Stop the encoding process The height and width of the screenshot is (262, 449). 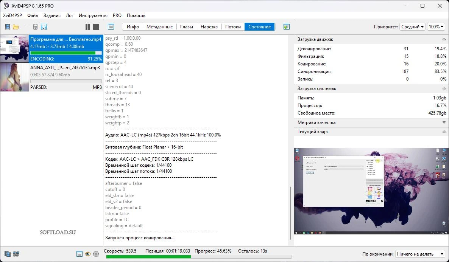[x=96, y=27]
